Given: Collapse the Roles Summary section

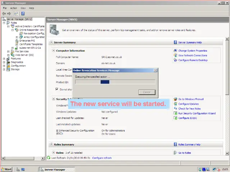Looking at the screenshot, I should (x=51, y=144).
